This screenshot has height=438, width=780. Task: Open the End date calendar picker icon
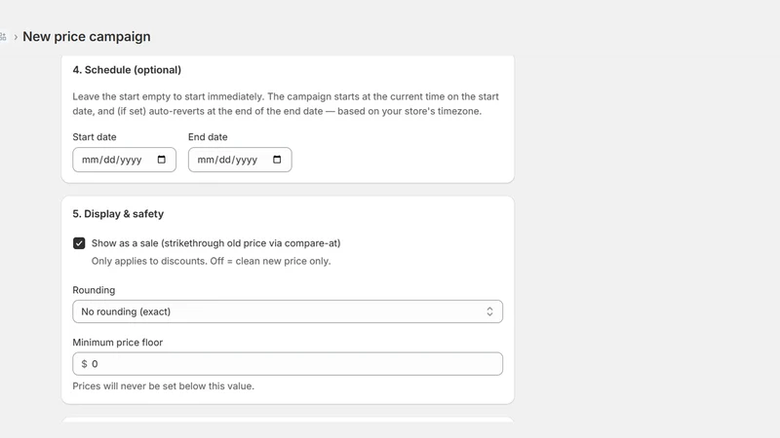(x=277, y=160)
